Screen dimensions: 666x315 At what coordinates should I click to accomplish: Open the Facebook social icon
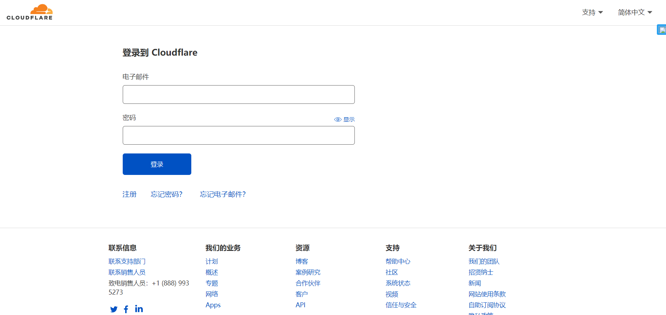[x=126, y=309]
